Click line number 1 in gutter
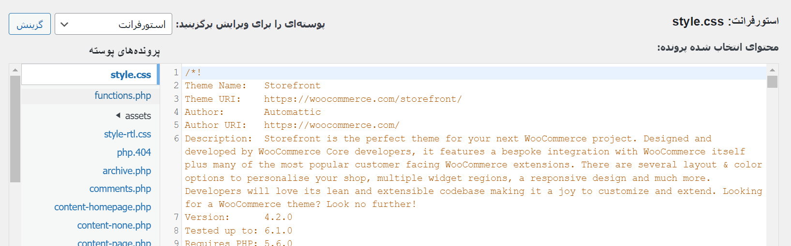 coord(176,73)
